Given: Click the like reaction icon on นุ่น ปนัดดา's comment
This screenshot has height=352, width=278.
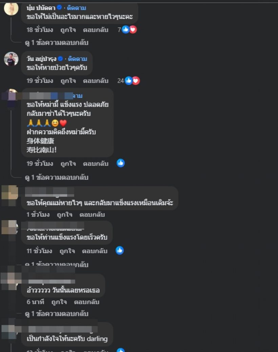Looking at the screenshot, I should coord(125,29).
